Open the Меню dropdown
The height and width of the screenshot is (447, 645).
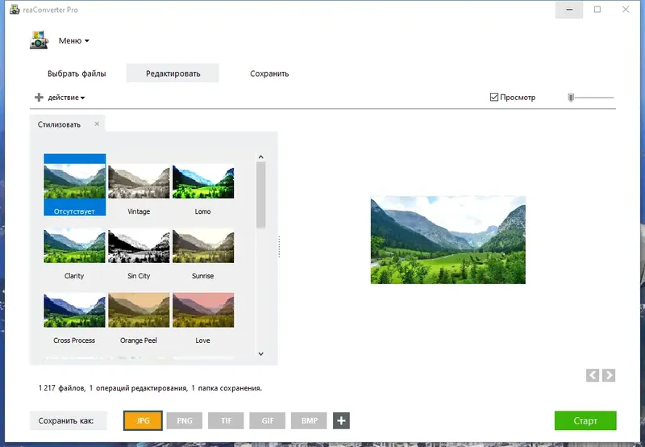click(73, 41)
